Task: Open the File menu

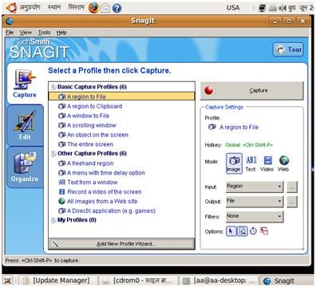Action: click(10, 33)
